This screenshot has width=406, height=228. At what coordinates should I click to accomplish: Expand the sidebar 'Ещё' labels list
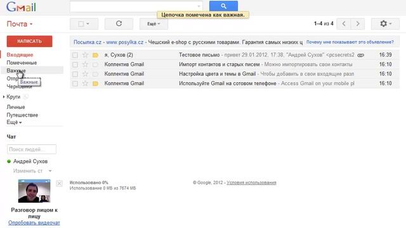click(x=14, y=122)
